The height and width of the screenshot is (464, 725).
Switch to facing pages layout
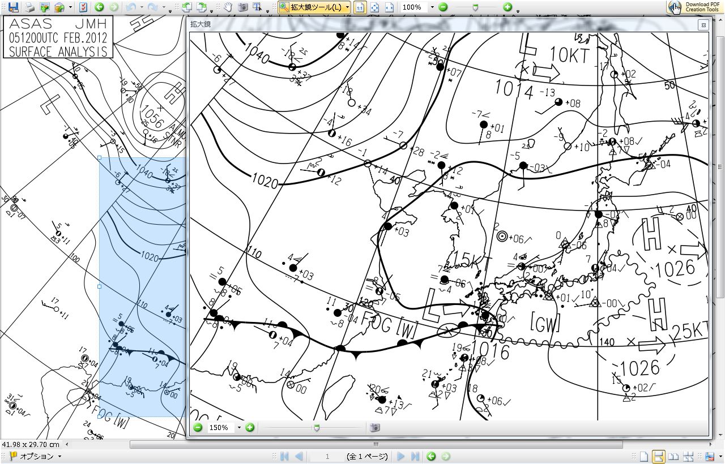[x=673, y=457]
